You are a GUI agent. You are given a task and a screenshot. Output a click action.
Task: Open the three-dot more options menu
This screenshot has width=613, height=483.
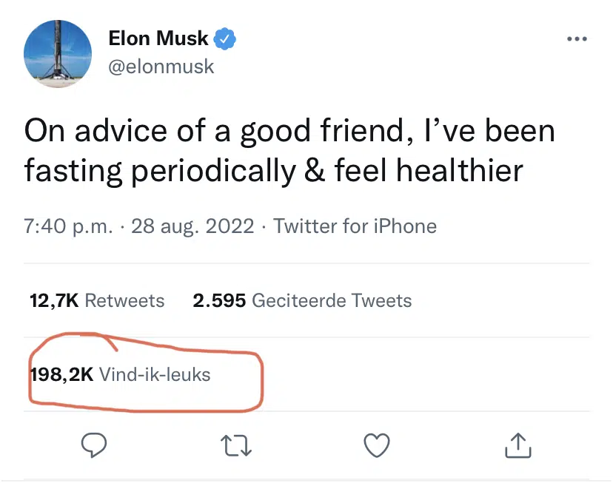point(576,39)
